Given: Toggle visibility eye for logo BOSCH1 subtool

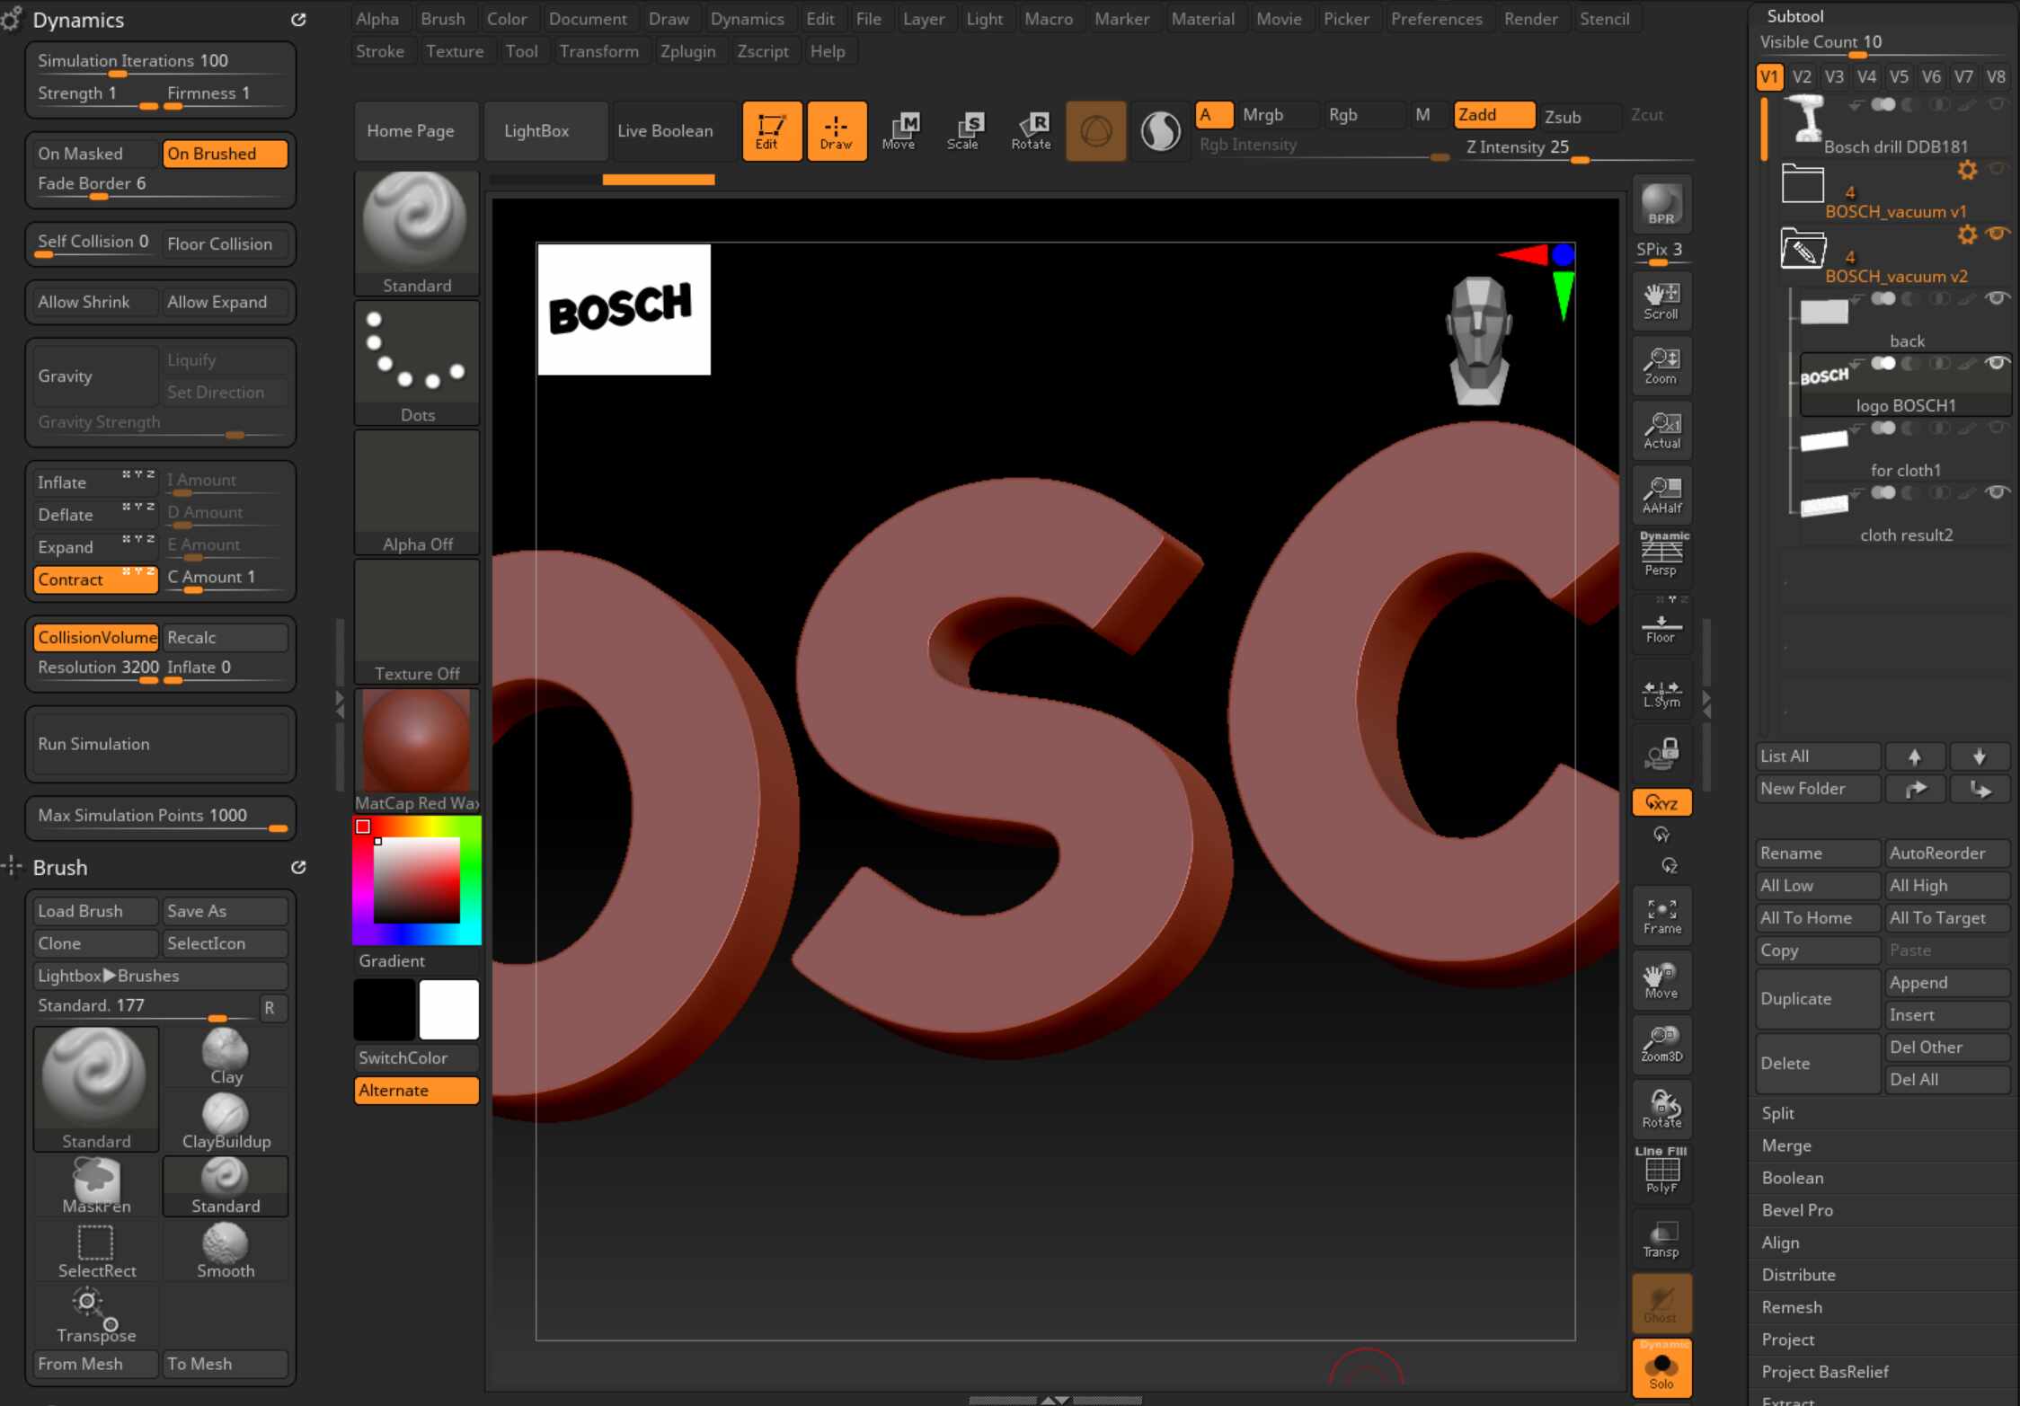Looking at the screenshot, I should coord(1997,363).
